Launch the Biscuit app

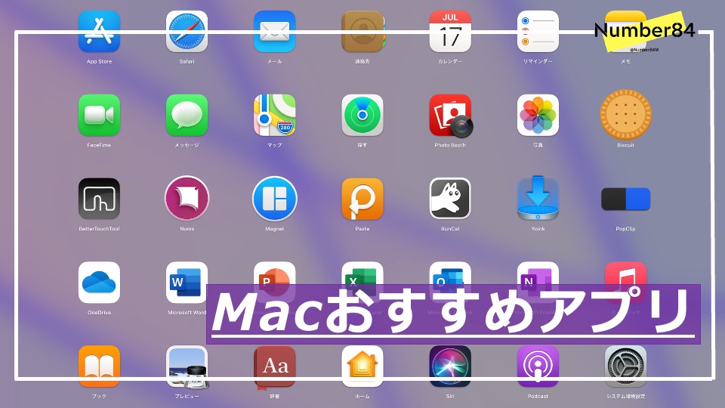click(x=625, y=115)
